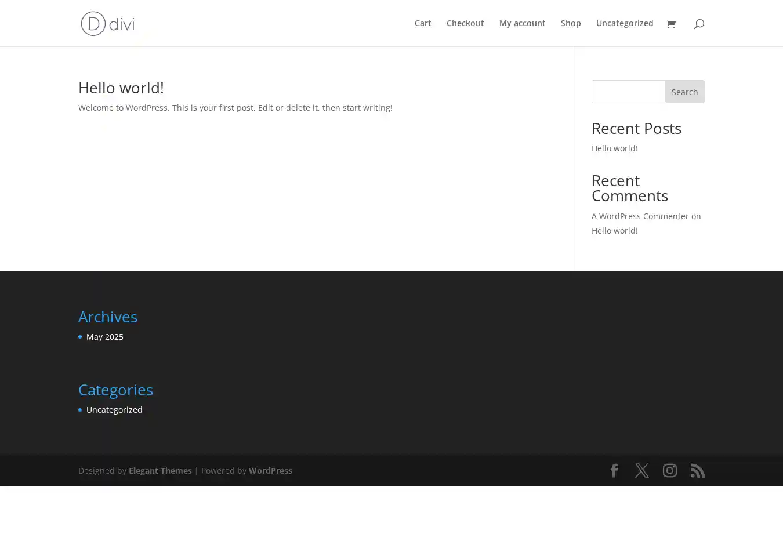This screenshot has height=545, width=783.
Task: Visit the Facebook social icon
Action: (x=614, y=471)
